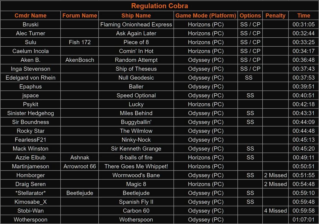Click the Regulation Cobra table title
This screenshot has height=224, width=319.
[159, 6]
